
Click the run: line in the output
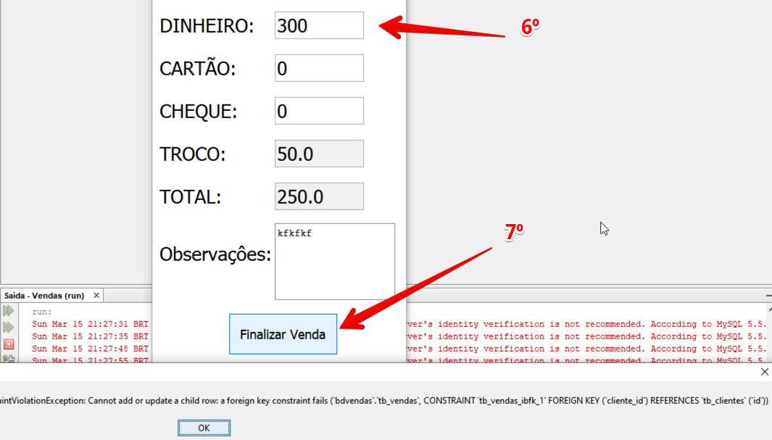42,312
